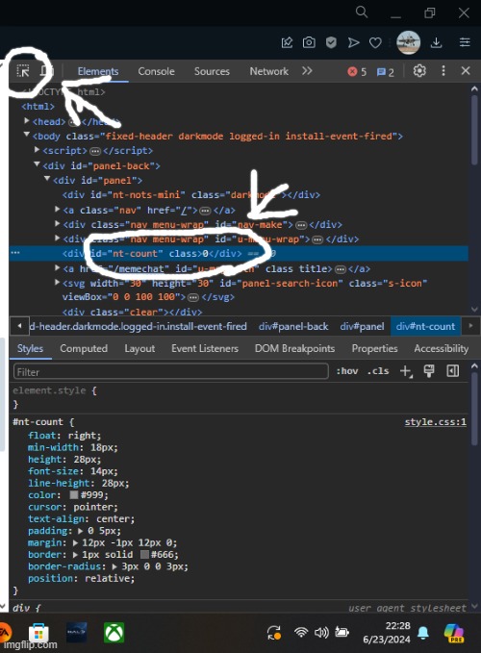481x653 pixels.
Task: Open color picker for #666 border swatch
Action: point(144,555)
